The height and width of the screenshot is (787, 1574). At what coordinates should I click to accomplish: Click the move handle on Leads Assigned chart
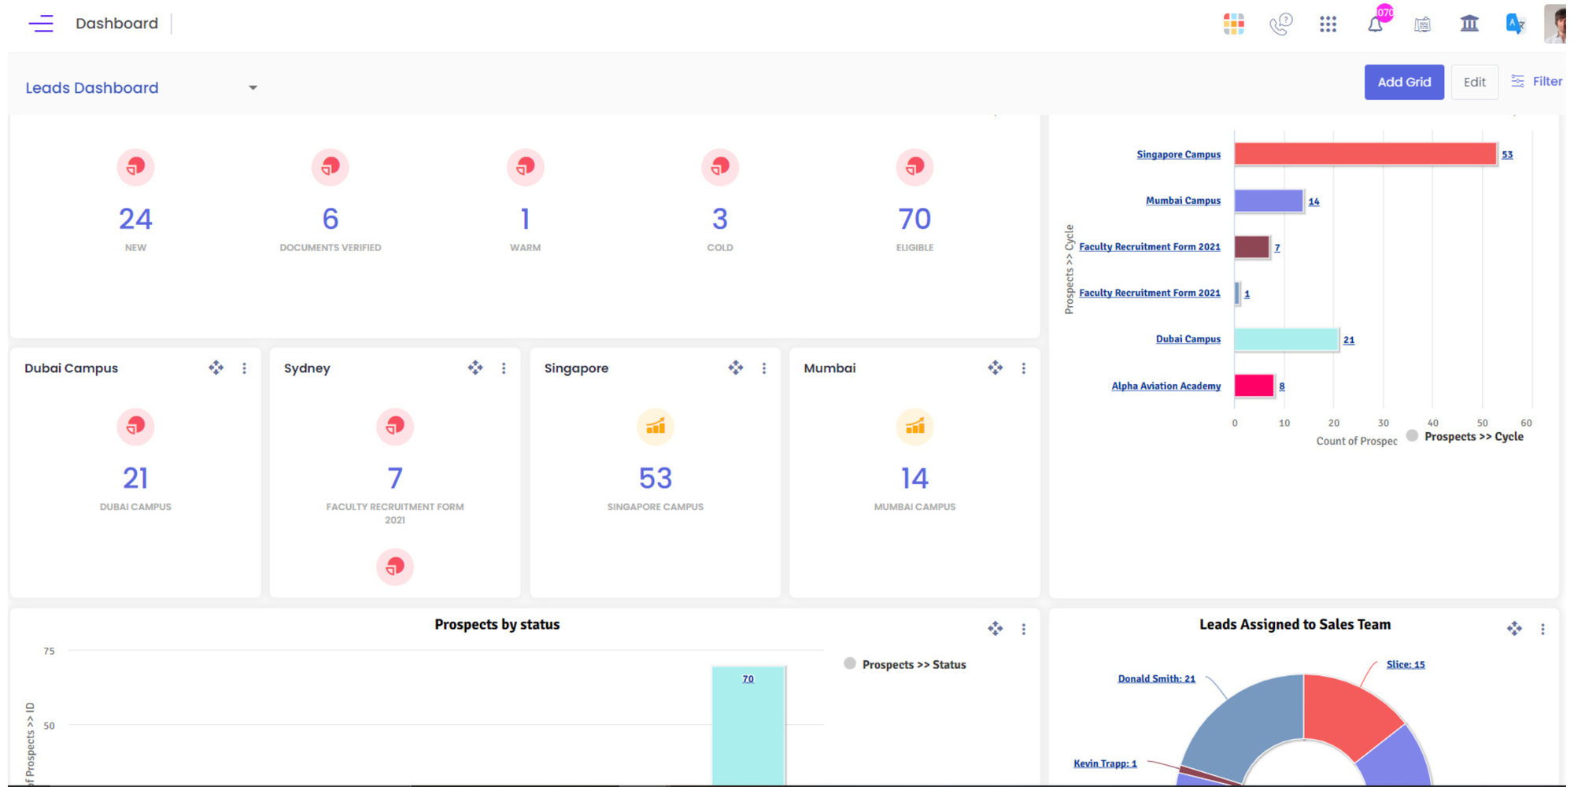tap(1514, 629)
